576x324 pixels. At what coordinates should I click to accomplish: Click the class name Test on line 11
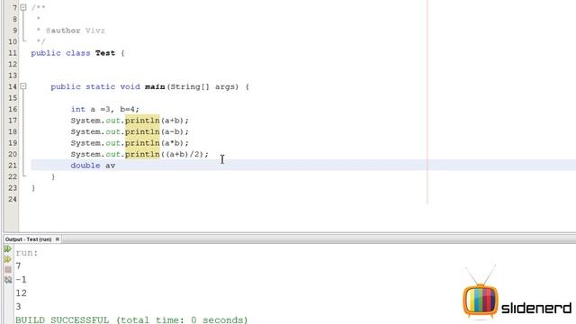click(105, 53)
